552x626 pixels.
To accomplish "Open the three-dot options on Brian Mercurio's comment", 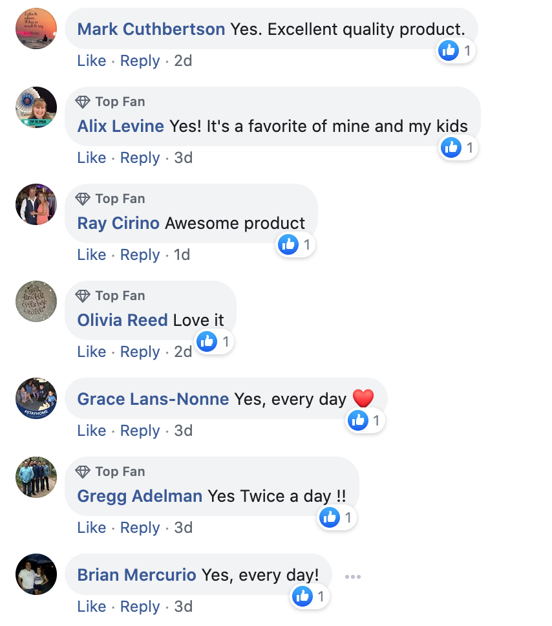I will [x=352, y=576].
